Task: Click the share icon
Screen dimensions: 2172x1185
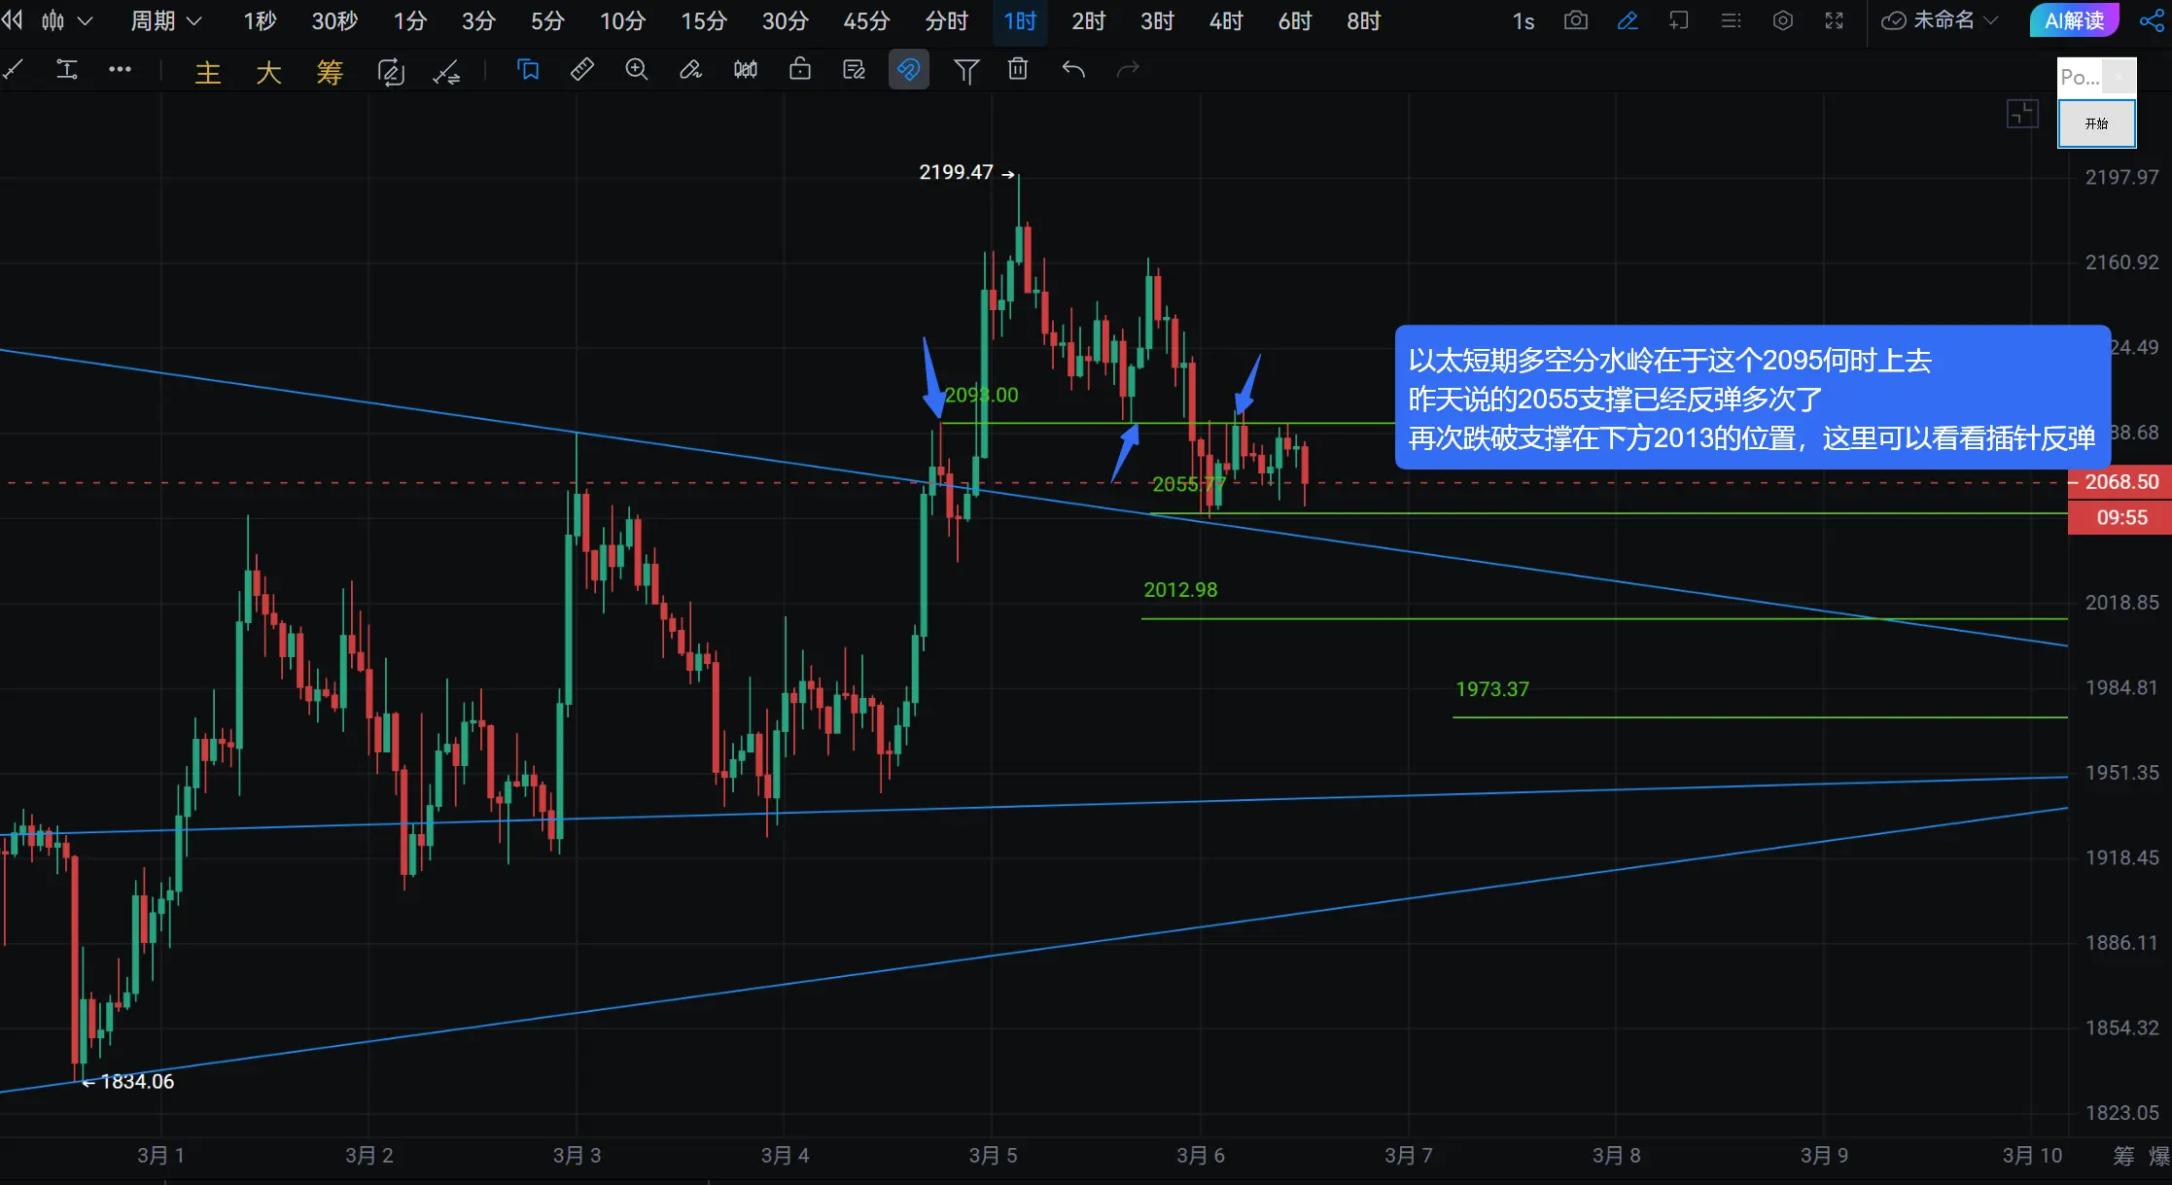Action: click(2153, 20)
